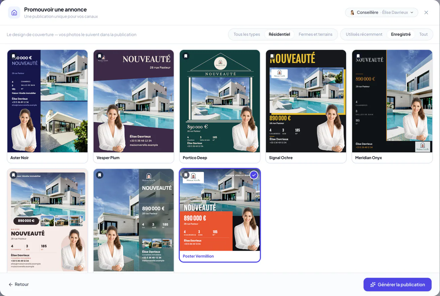Click the title "Promouvoir une annonce"

[56, 9]
